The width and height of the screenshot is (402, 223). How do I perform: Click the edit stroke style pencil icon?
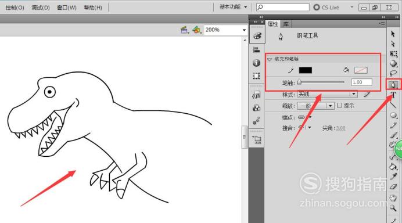tap(367, 94)
